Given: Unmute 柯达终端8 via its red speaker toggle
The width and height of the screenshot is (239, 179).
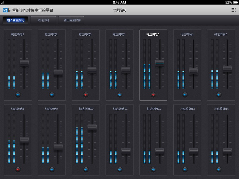Looking at the screenshot, I should point(18,169).
